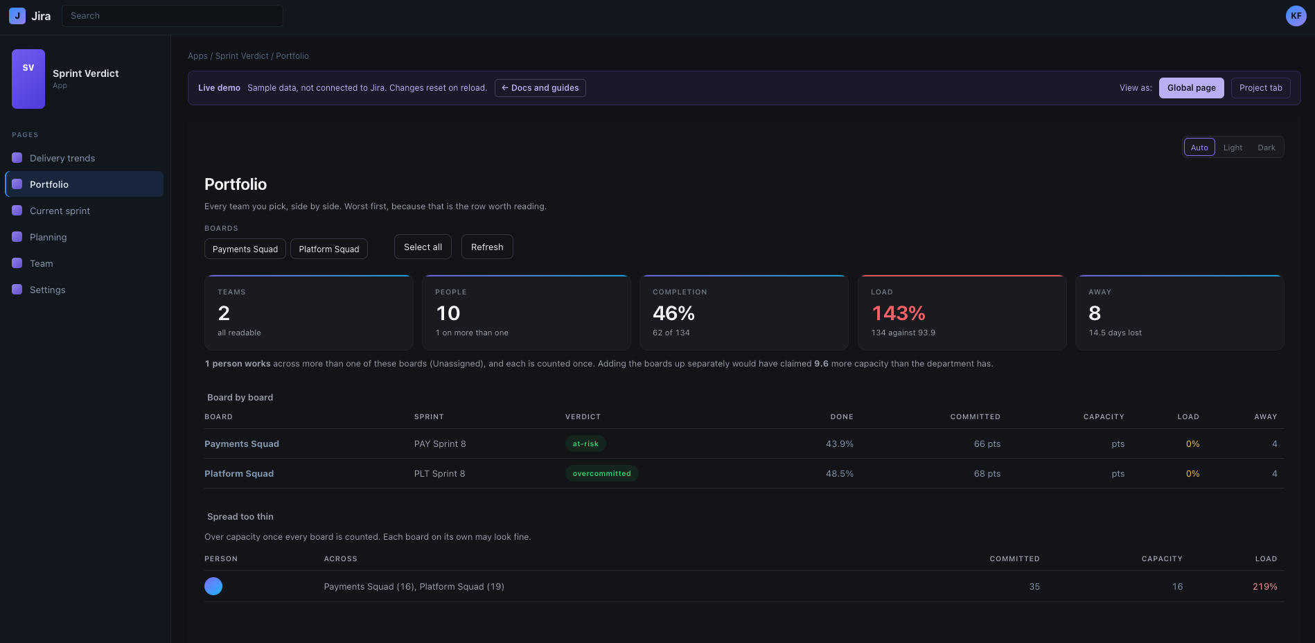
Task: Open the KF user avatar
Action: click(x=1296, y=16)
